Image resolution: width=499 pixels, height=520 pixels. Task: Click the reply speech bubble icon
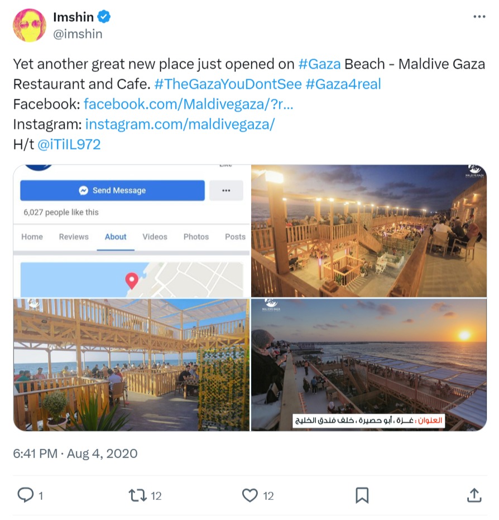[x=26, y=495]
